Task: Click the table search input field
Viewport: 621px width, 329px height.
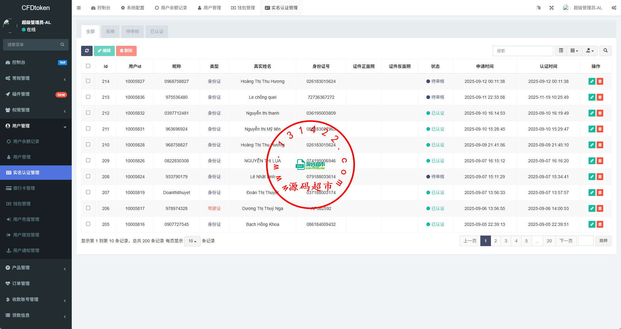Action: pos(523,51)
